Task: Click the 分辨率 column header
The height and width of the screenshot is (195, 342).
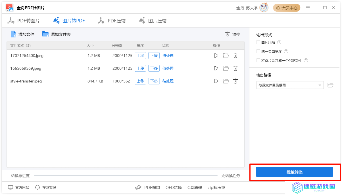Action: point(117,46)
